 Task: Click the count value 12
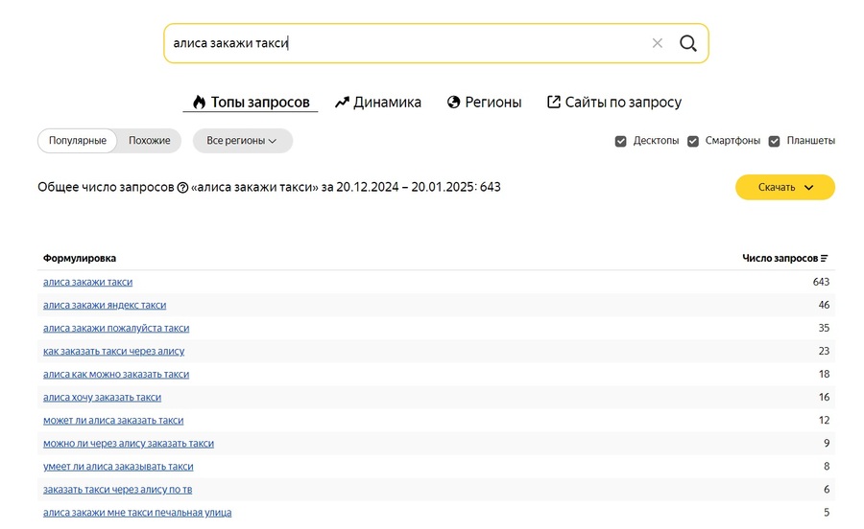pyautogui.click(x=824, y=421)
